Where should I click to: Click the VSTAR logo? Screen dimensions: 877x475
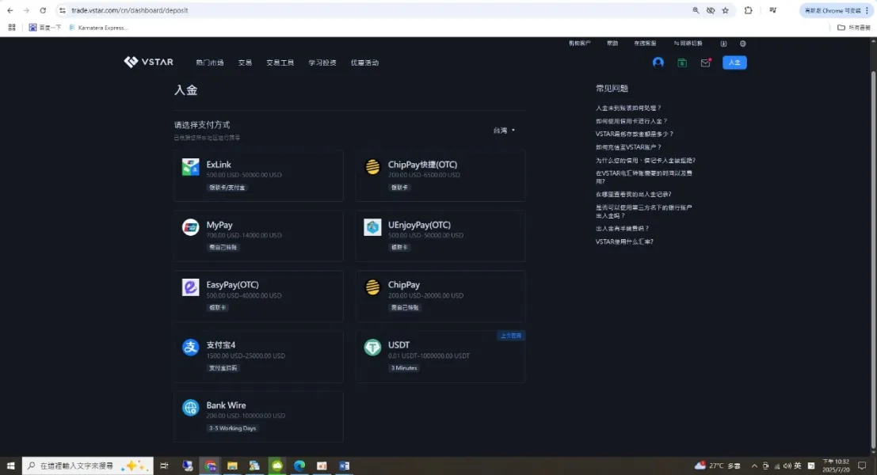(x=148, y=62)
